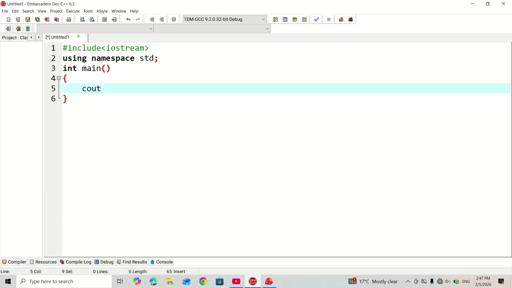512x288 pixels.
Task: Save the current file with floppy icon
Action: point(28,19)
